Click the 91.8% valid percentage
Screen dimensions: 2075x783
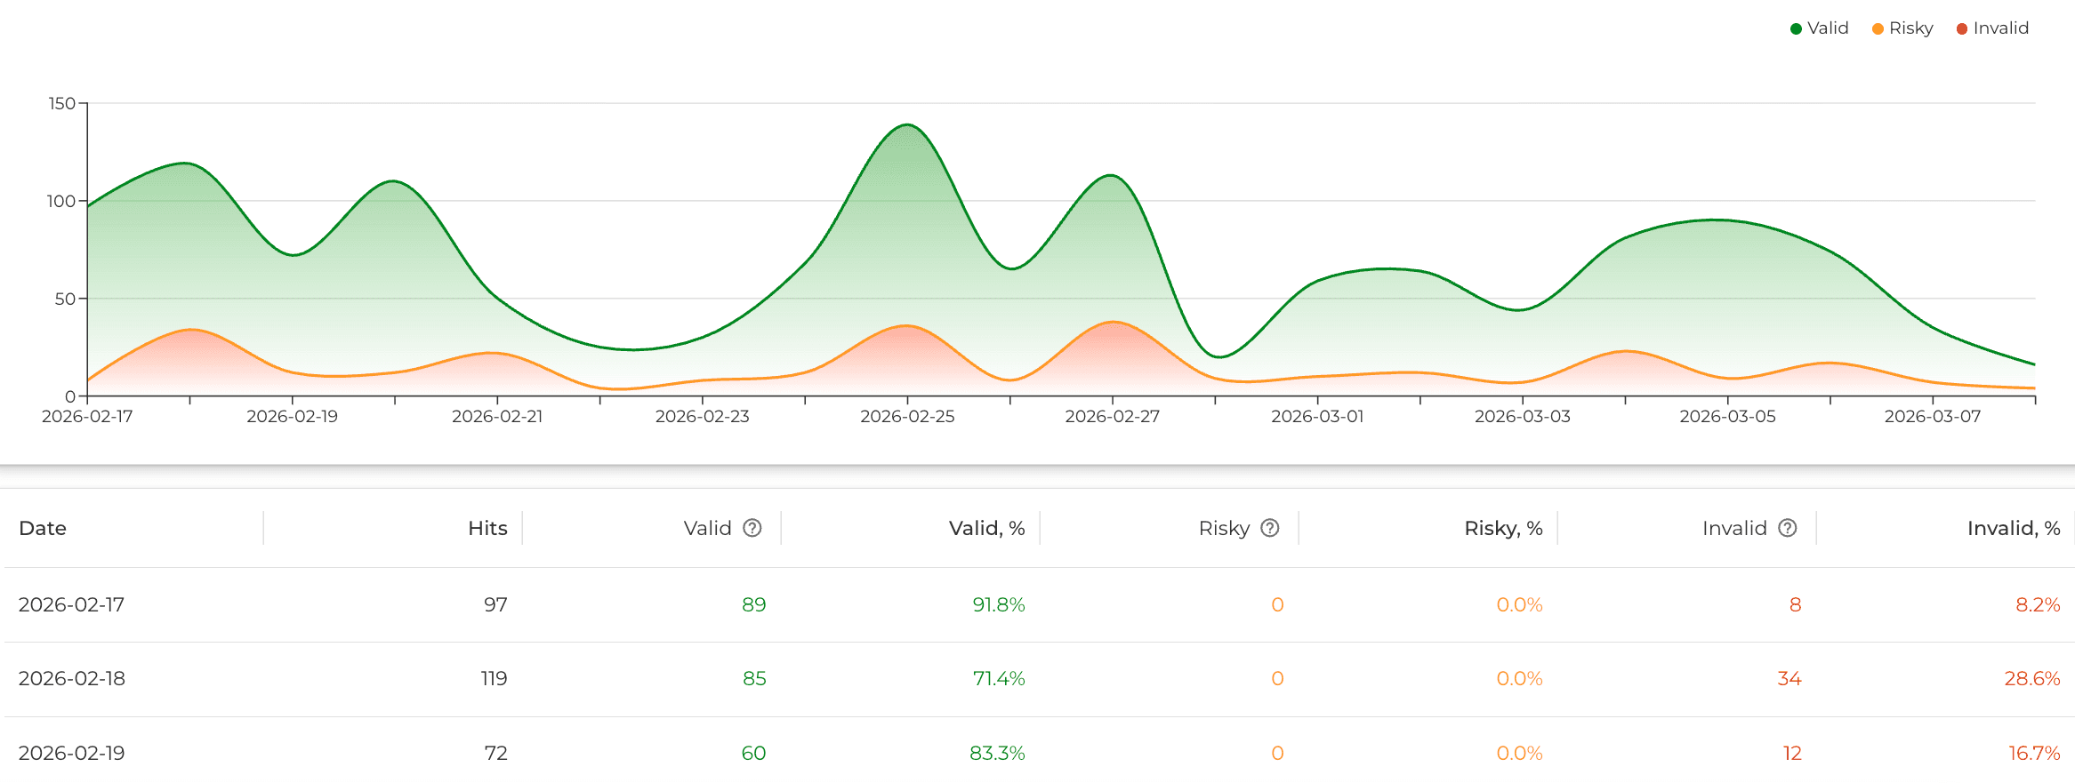[998, 604]
